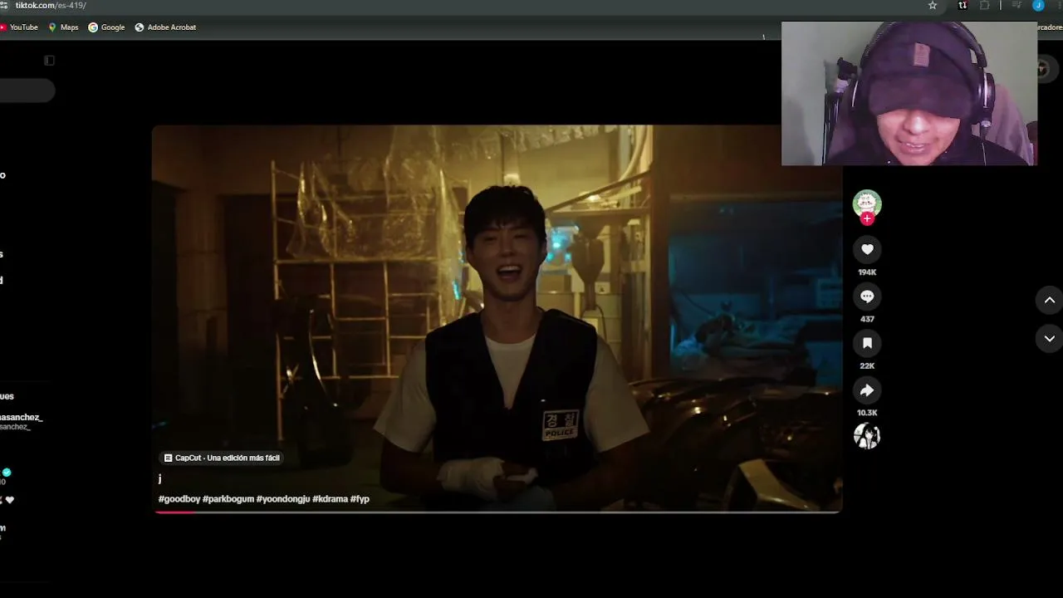The height and width of the screenshot is (598, 1063).
Task: Seek along the video progress bar
Action: pyautogui.click(x=497, y=512)
